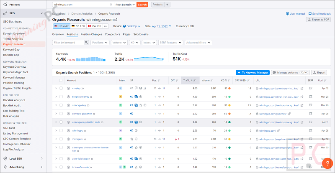Open Domain Analytics breadcrumb link
The height and width of the screenshot is (173, 335).
click(82, 14)
